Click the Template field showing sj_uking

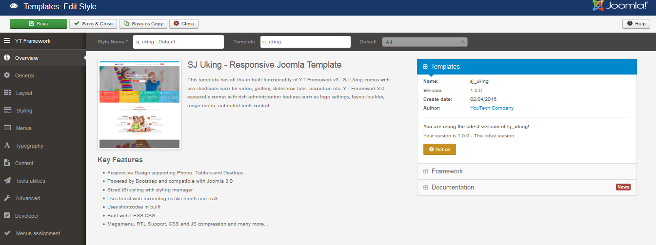coord(305,42)
